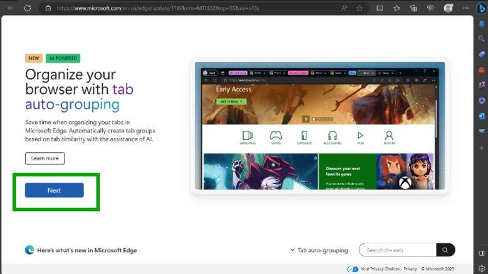Open the sidebar Search icon
The width and height of the screenshot is (488, 274).
[x=482, y=39]
